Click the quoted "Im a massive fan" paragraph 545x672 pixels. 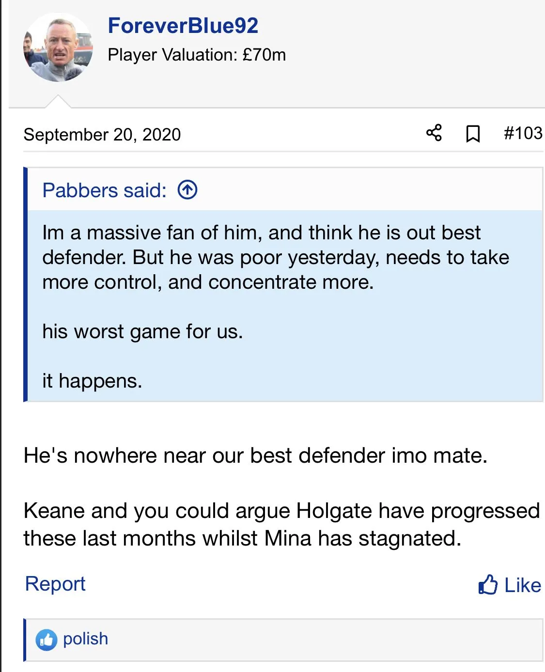(276, 257)
